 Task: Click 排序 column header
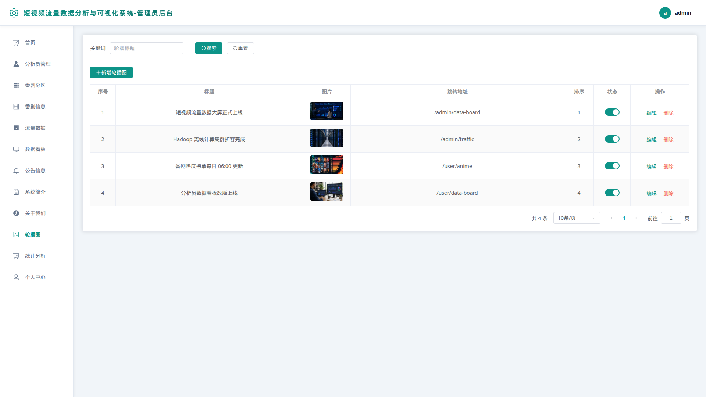point(579,92)
